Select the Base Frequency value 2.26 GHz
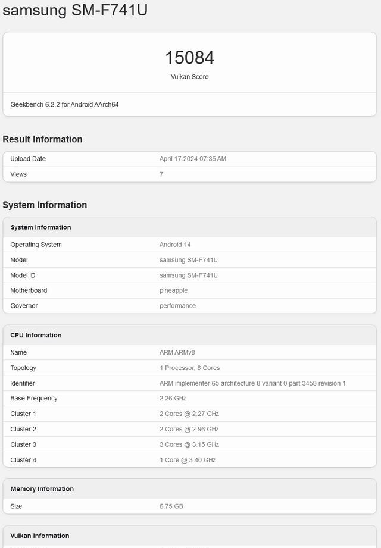Image resolution: width=381 pixels, height=548 pixels. point(173,399)
